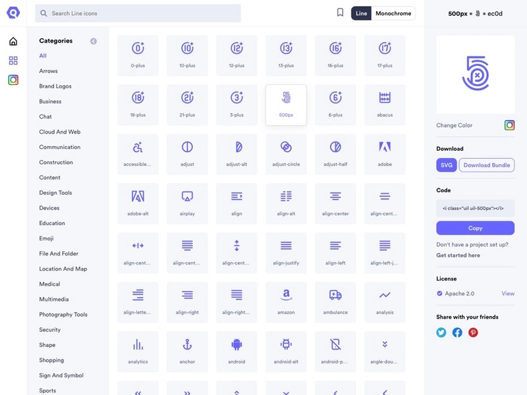The image size is (527, 395).
Task: Open the color tool icon in left sidebar
Action: click(13, 80)
